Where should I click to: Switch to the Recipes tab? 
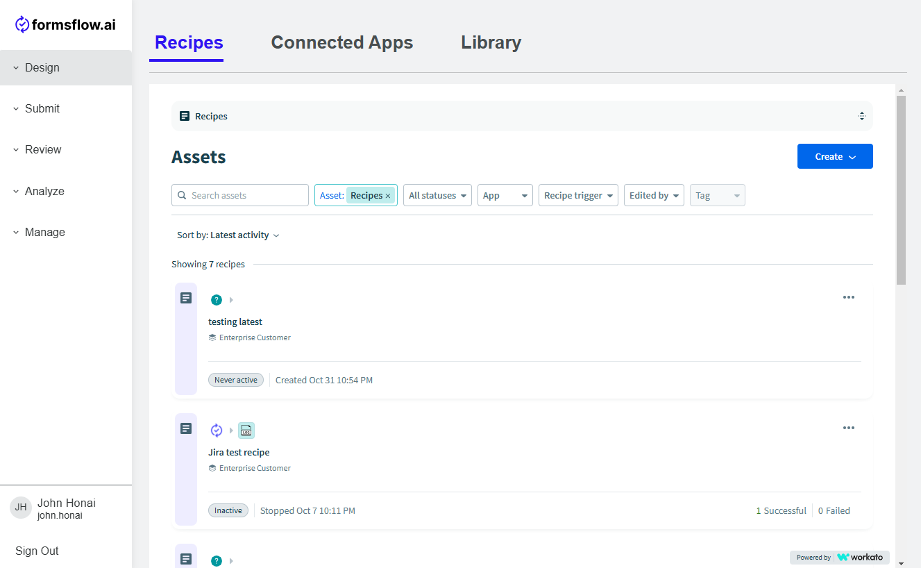pyautogui.click(x=189, y=42)
